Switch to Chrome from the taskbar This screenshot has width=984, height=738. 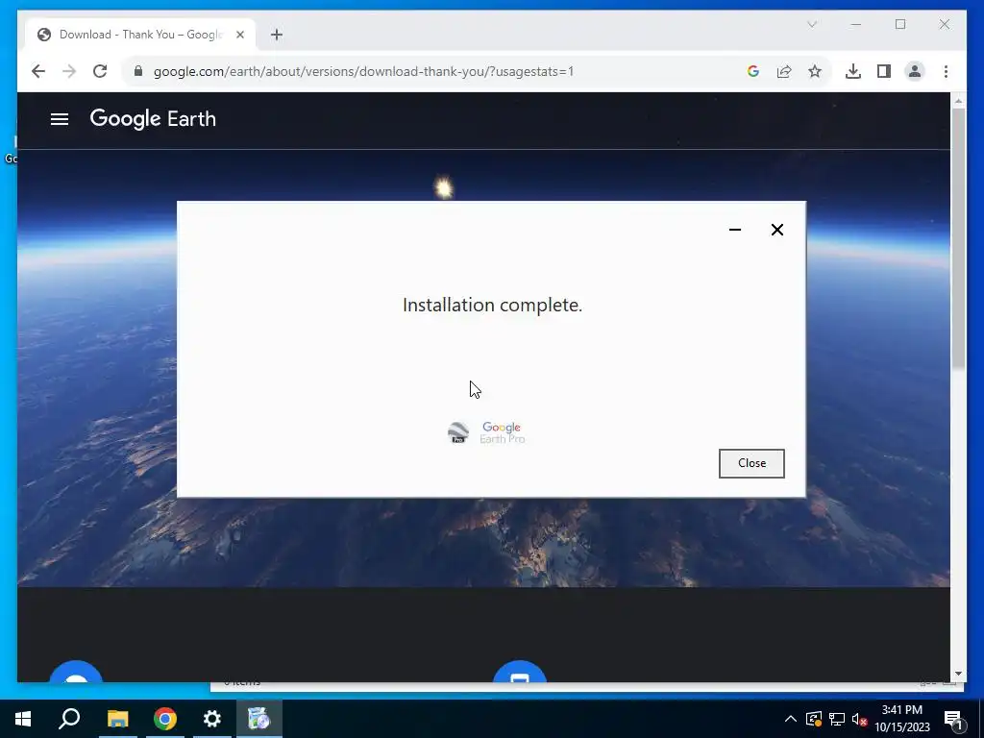pyautogui.click(x=165, y=719)
